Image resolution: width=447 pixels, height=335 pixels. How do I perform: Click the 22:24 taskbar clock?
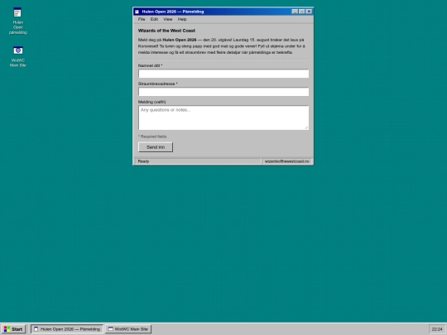437,329
